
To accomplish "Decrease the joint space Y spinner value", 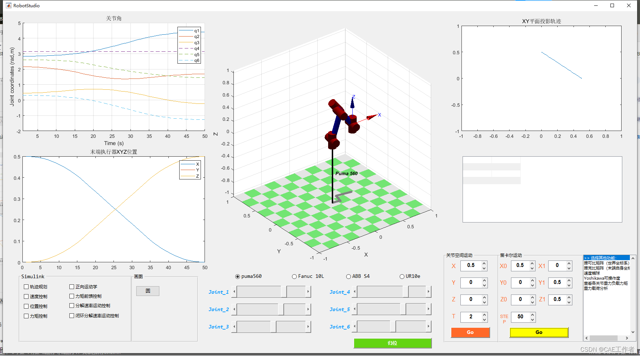I will pyautogui.click(x=484, y=285).
